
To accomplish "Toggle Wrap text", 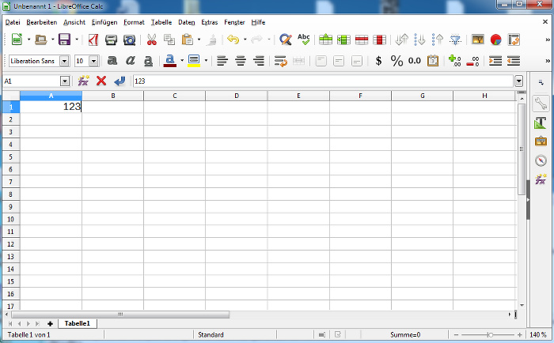I will click(280, 61).
